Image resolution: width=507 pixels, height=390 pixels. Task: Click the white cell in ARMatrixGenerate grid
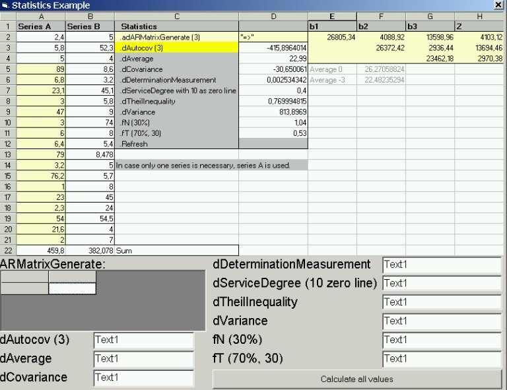72,288
